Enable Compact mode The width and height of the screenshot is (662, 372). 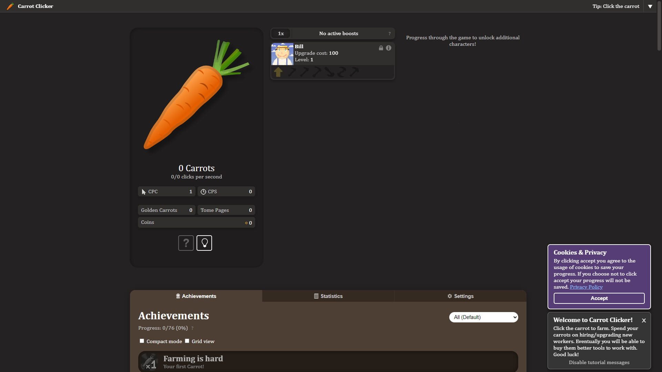142,341
